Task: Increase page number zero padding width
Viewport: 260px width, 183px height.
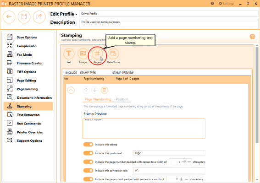Action: [x=184, y=162]
